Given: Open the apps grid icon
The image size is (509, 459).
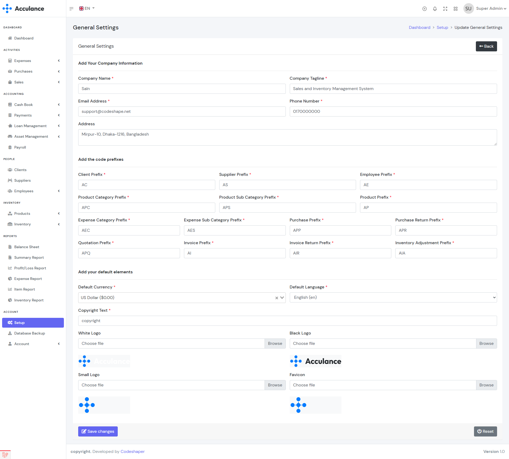Looking at the screenshot, I should pyautogui.click(x=455, y=9).
